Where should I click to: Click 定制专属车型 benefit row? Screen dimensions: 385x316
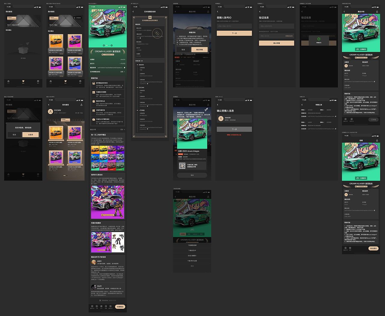point(108,112)
